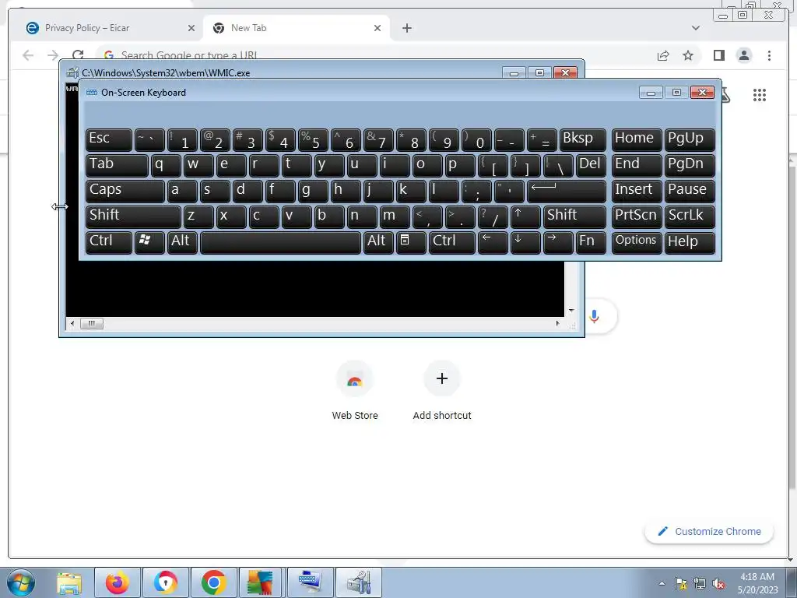Toggle the right Alt key
This screenshot has height=598, width=797.
[379, 242]
